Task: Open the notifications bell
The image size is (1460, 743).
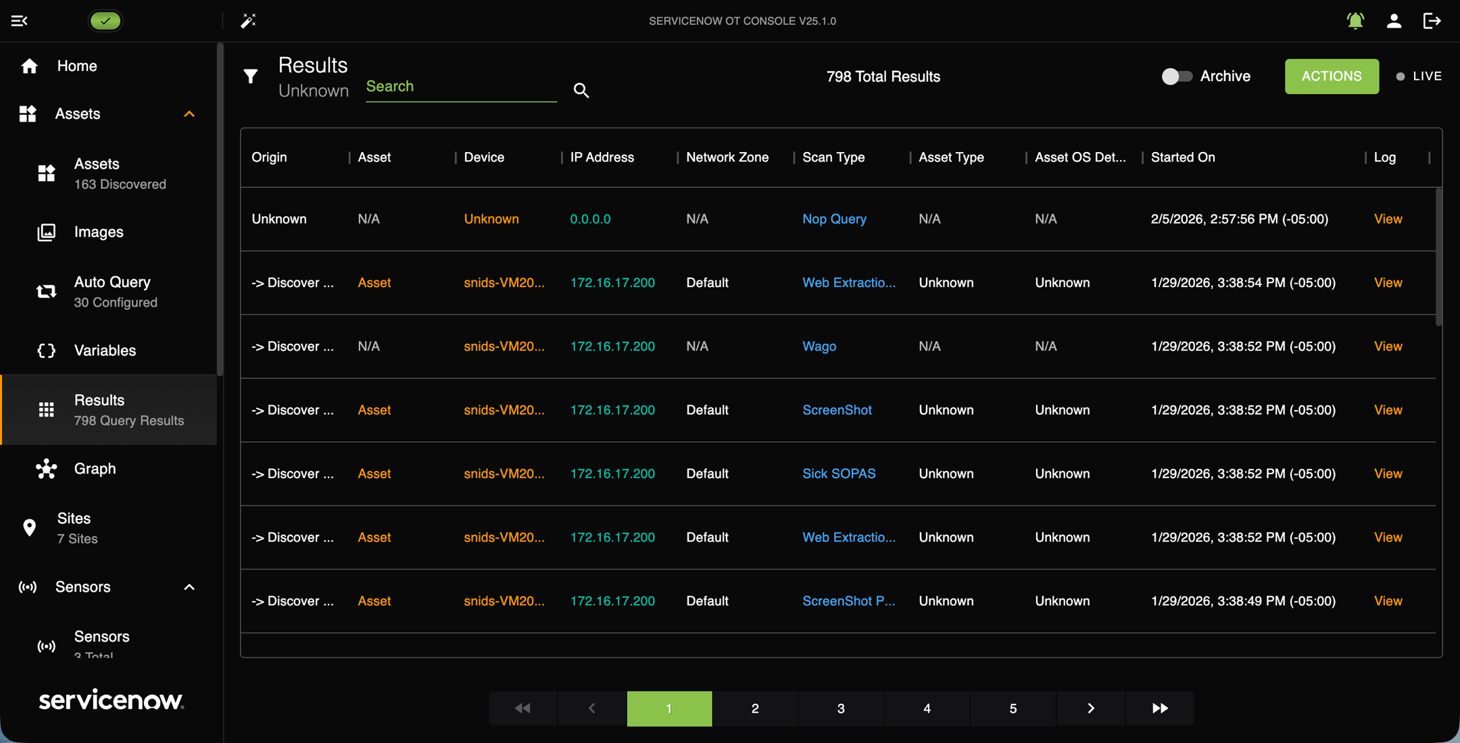Action: [1355, 21]
